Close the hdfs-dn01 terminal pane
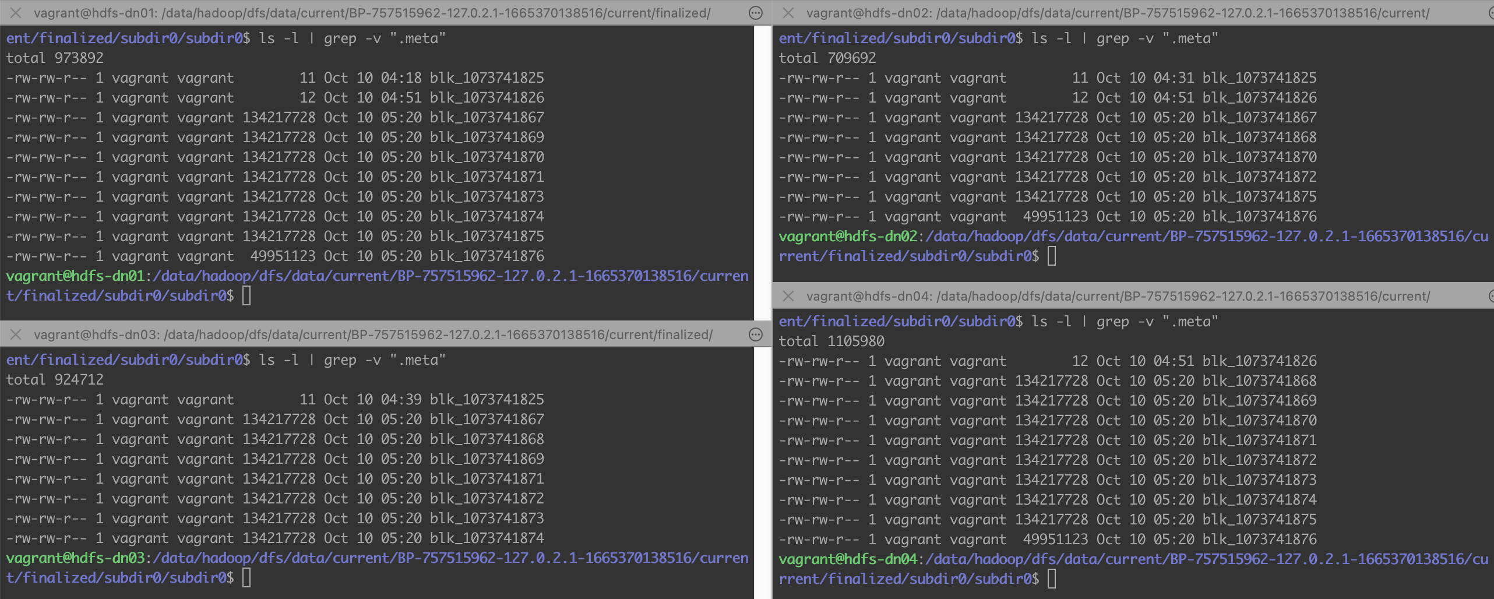This screenshot has width=1494, height=599. pyautogui.click(x=16, y=13)
